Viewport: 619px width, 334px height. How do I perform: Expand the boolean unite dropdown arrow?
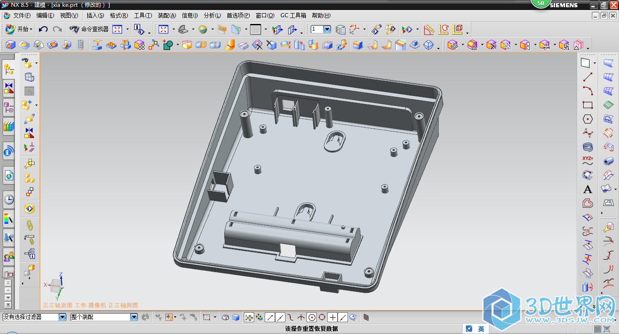point(178,45)
